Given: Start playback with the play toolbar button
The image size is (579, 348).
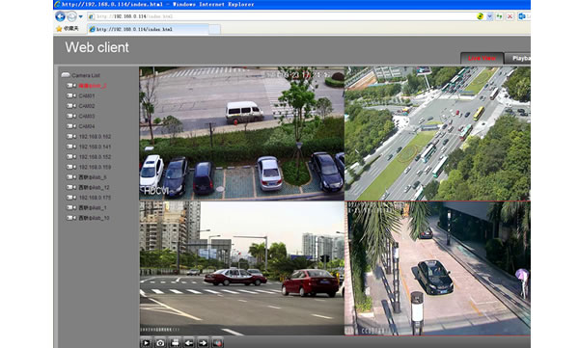Looking at the screenshot, I should [146, 343].
